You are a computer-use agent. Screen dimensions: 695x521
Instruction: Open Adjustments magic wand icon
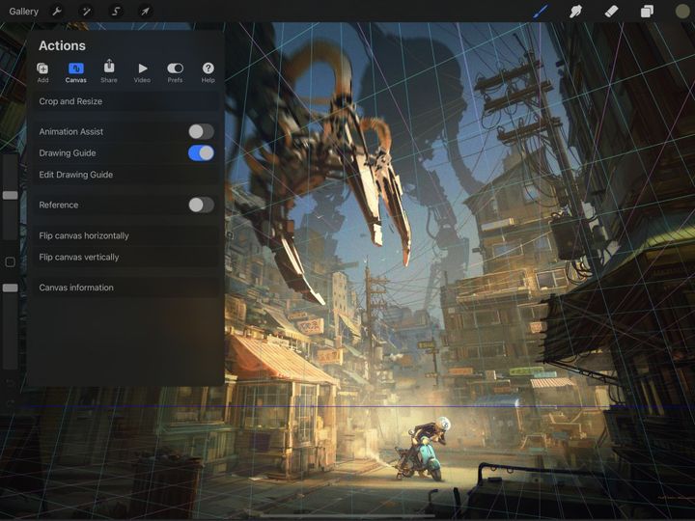[x=86, y=12]
